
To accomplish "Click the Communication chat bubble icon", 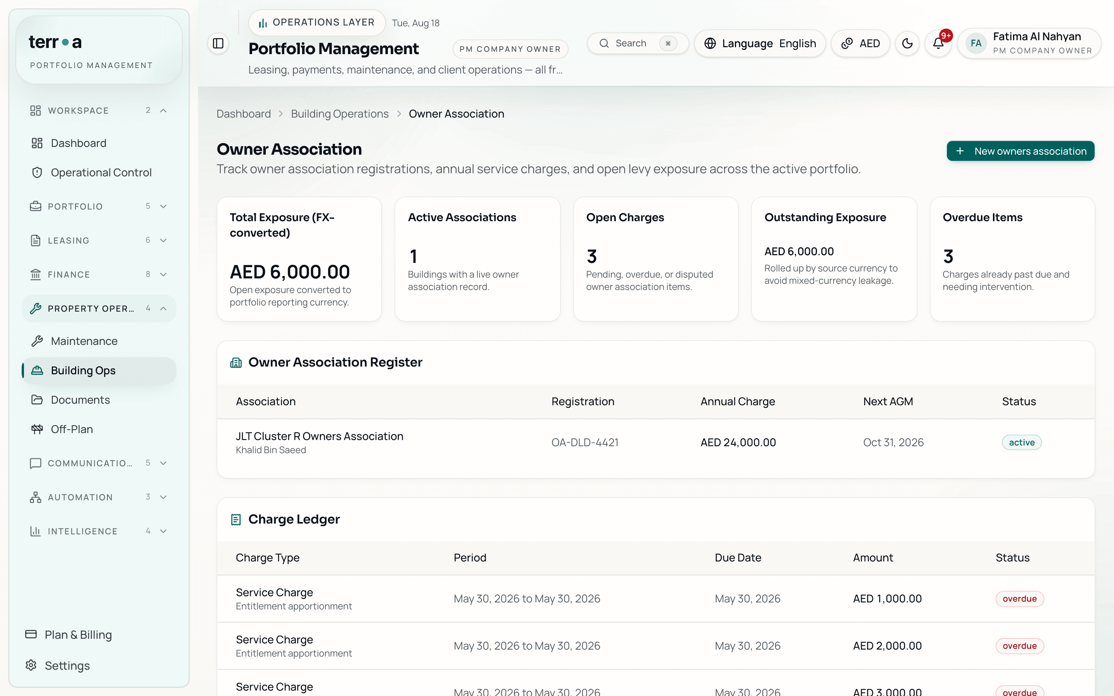I will (x=36, y=463).
